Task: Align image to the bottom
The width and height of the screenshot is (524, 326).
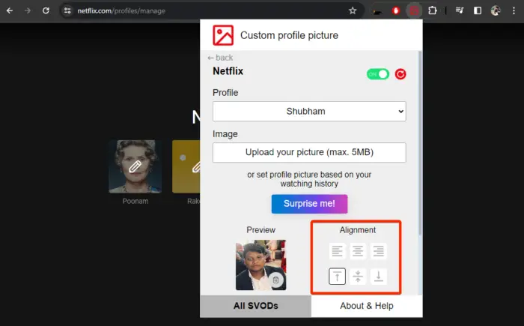Action: (x=379, y=277)
